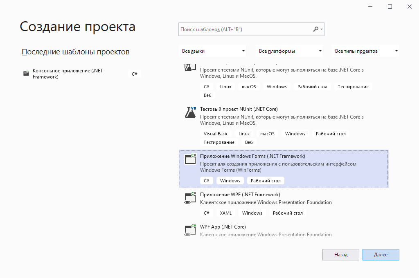This screenshot has height=278, width=419.
Task: Focus the template search input field
Action: [245, 29]
